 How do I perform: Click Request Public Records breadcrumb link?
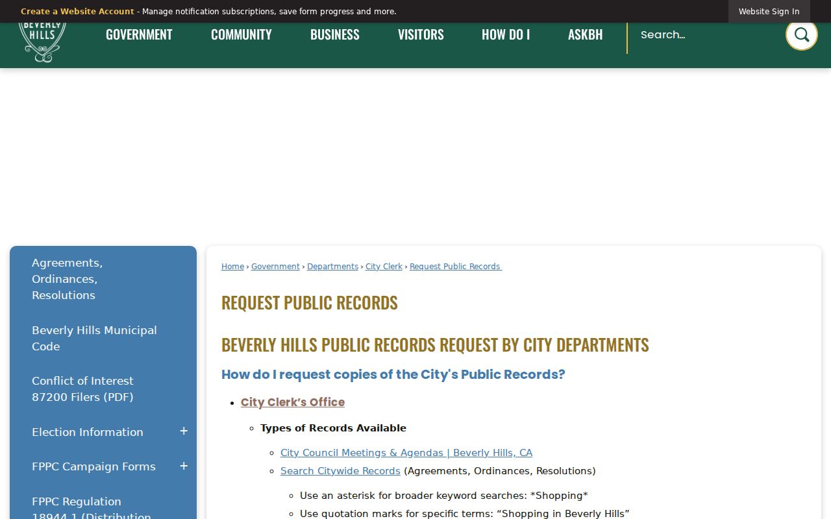click(455, 267)
